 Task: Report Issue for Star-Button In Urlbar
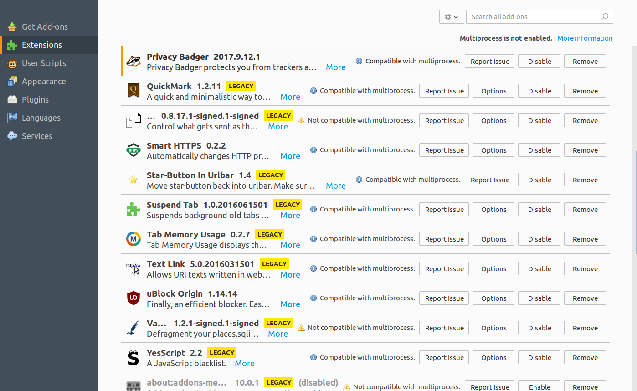click(490, 180)
